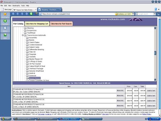Close the Taurus Car Club browser tab

click(36, 10)
